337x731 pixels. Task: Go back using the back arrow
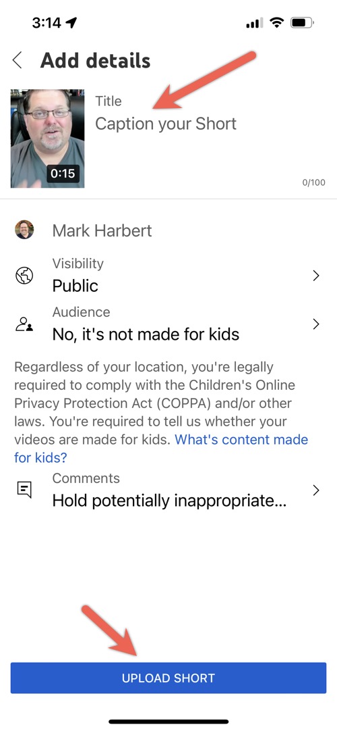(18, 61)
